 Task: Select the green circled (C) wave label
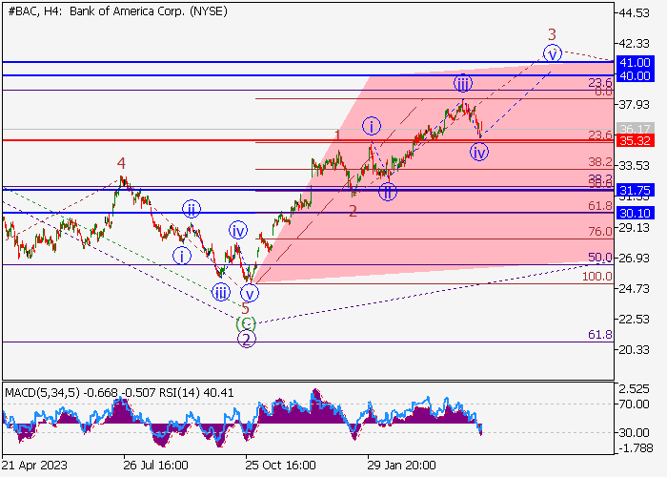click(x=246, y=324)
